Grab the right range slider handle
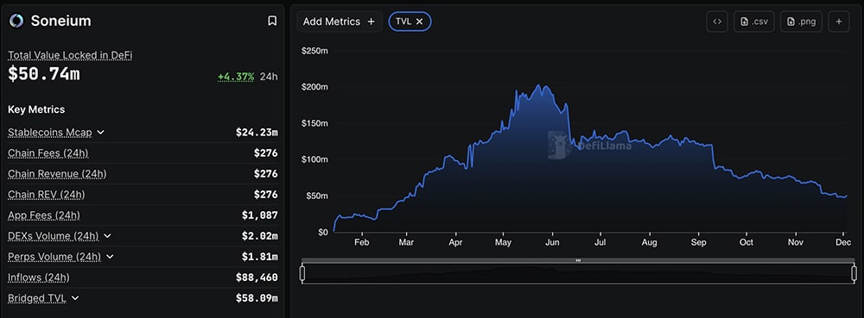The height and width of the screenshot is (318, 864). point(854,273)
